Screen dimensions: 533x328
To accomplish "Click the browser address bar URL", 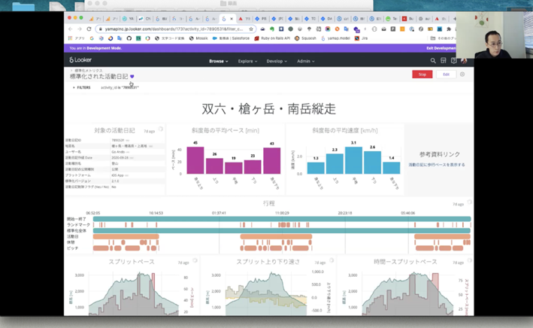I will (x=174, y=29).
